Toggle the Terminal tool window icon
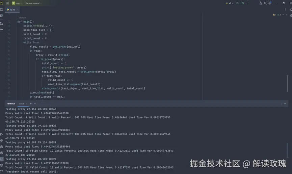This screenshot has height=174, width=292. (x=2, y=159)
